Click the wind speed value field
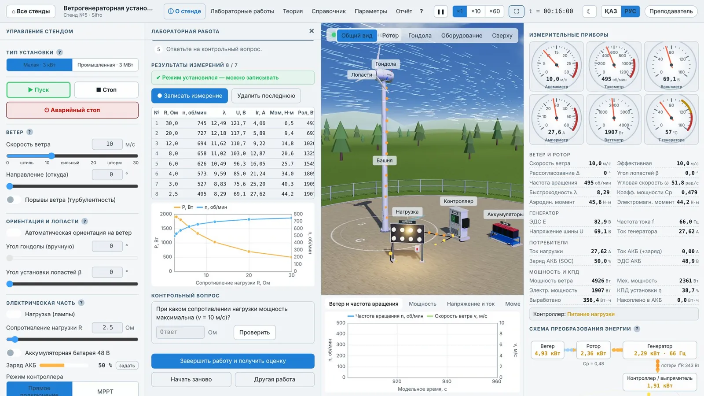 click(x=107, y=144)
